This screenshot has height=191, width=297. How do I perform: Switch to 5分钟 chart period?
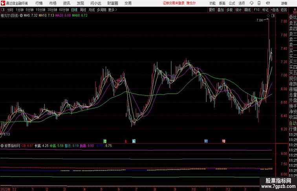(x=29, y=10)
